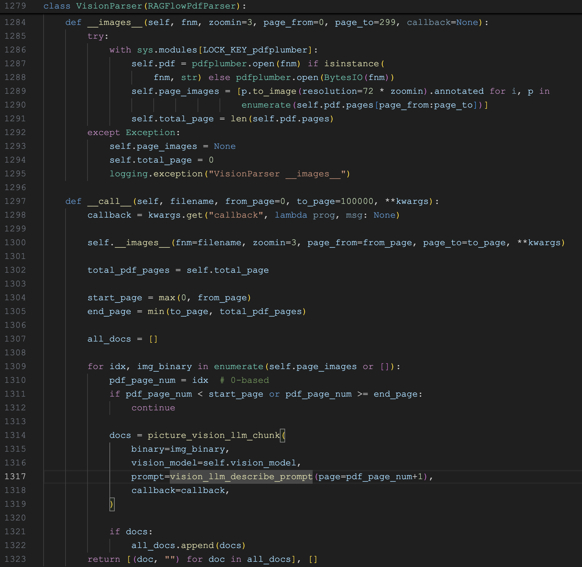Click binary=img_binary on line 1315
582x567 pixels.
click(x=178, y=449)
